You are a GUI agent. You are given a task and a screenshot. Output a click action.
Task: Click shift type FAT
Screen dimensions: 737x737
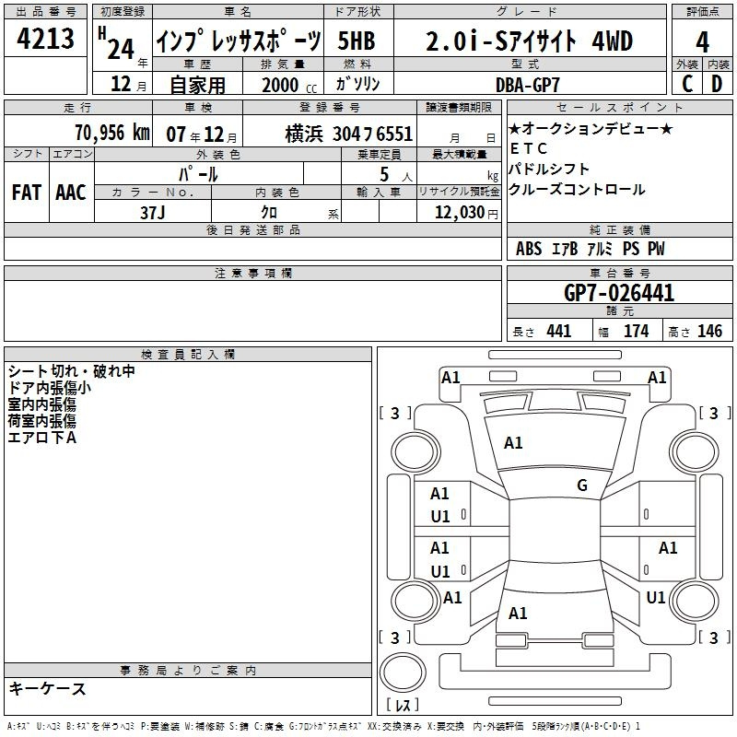(27, 193)
